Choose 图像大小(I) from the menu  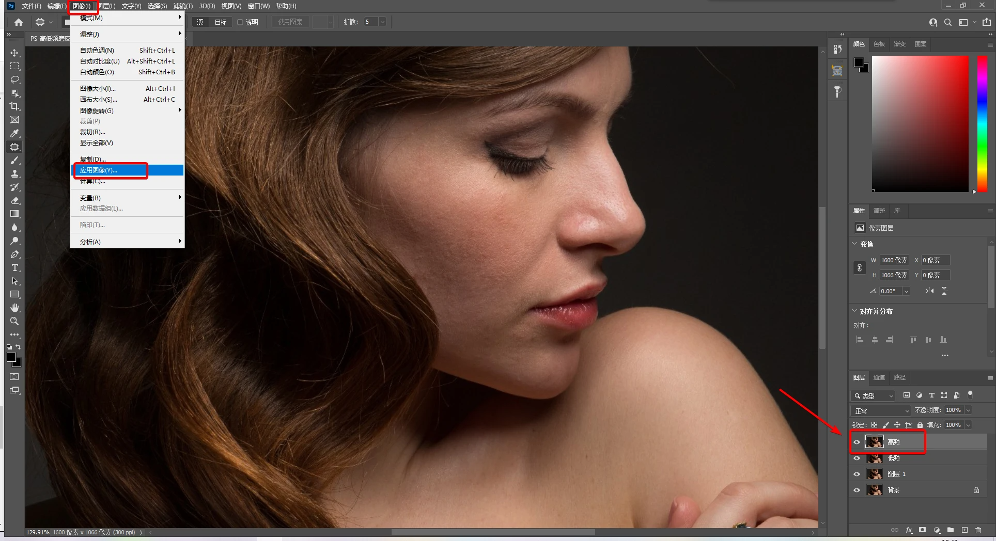[x=98, y=88]
